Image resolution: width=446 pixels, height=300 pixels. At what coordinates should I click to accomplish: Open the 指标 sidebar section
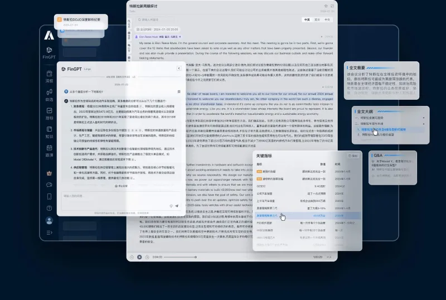coord(49,114)
